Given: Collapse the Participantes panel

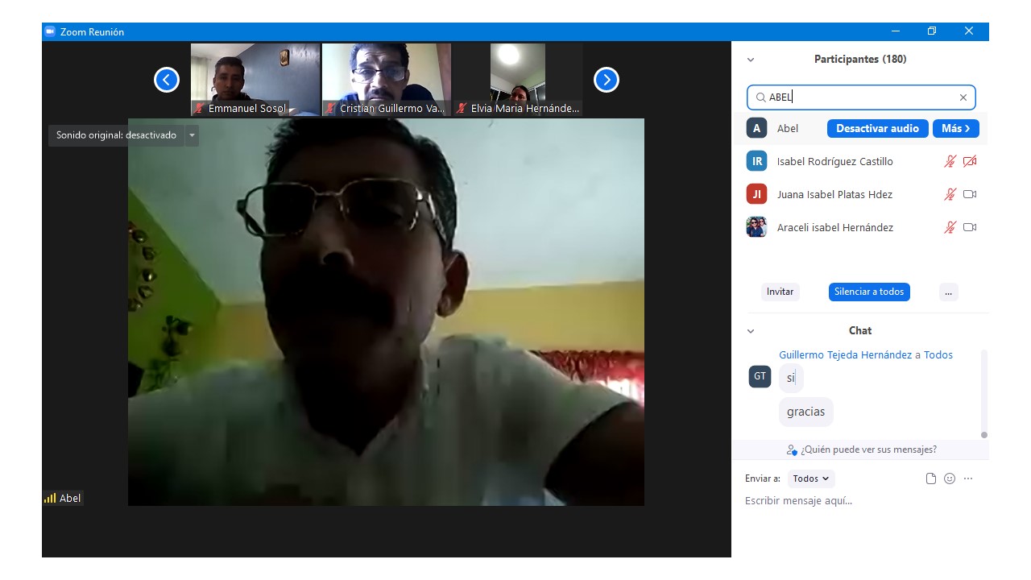Looking at the screenshot, I should click(x=751, y=60).
